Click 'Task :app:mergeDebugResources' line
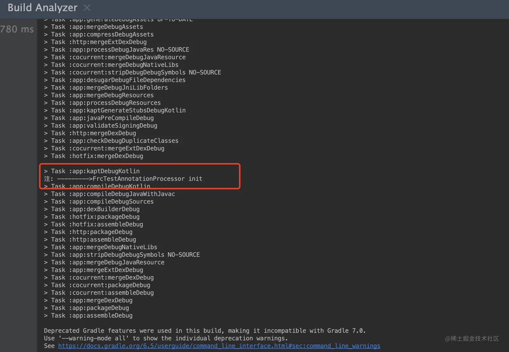Viewport: 509px width, 352px height. click(x=99, y=95)
